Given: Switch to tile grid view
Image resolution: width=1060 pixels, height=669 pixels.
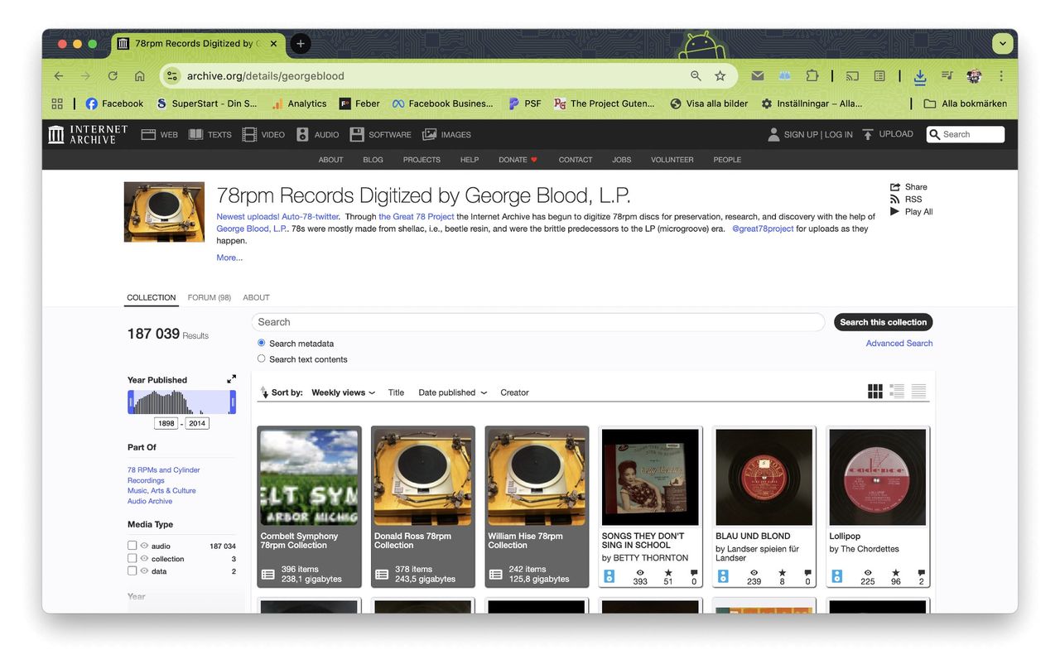Looking at the screenshot, I should (x=874, y=392).
